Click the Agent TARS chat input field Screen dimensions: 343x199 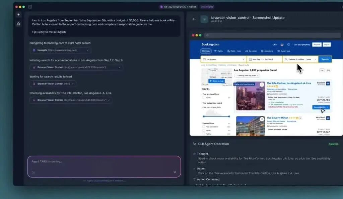click(104, 167)
